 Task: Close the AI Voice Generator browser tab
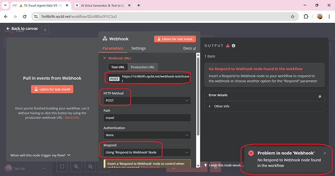point(129,5)
